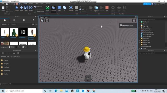Toggle Join Surfaces option
The image size is (167, 93).
(39, 12)
